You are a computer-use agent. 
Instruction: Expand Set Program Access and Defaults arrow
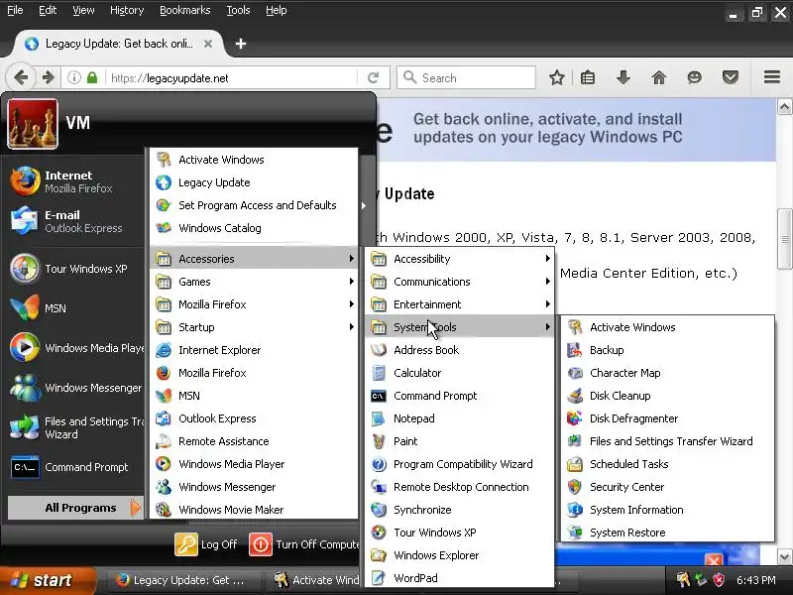pyautogui.click(x=363, y=205)
